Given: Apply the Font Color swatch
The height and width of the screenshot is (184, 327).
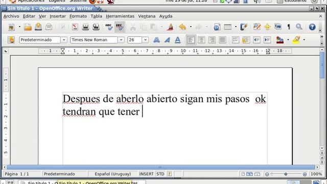Looking at the screenshot, I should pyautogui.click(x=279, y=40).
